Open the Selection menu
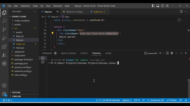Screen dimensions: 190x106 point(25,6)
